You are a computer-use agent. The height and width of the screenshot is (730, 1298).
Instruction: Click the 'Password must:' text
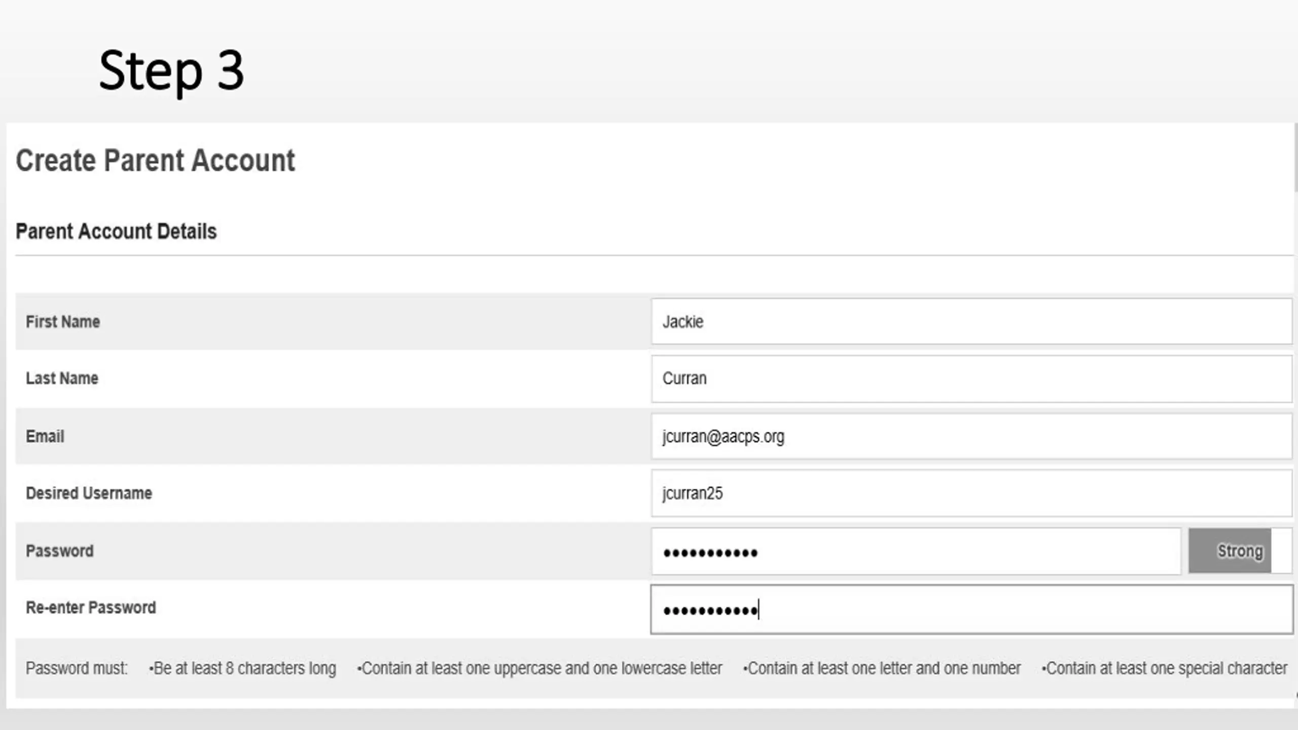[77, 668]
